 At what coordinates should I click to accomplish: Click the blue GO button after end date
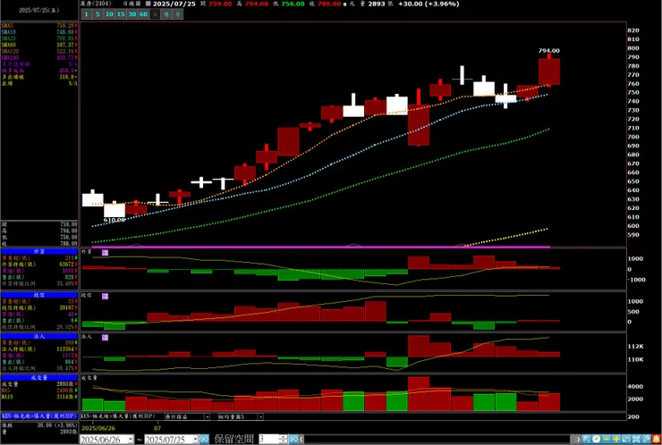(204, 439)
